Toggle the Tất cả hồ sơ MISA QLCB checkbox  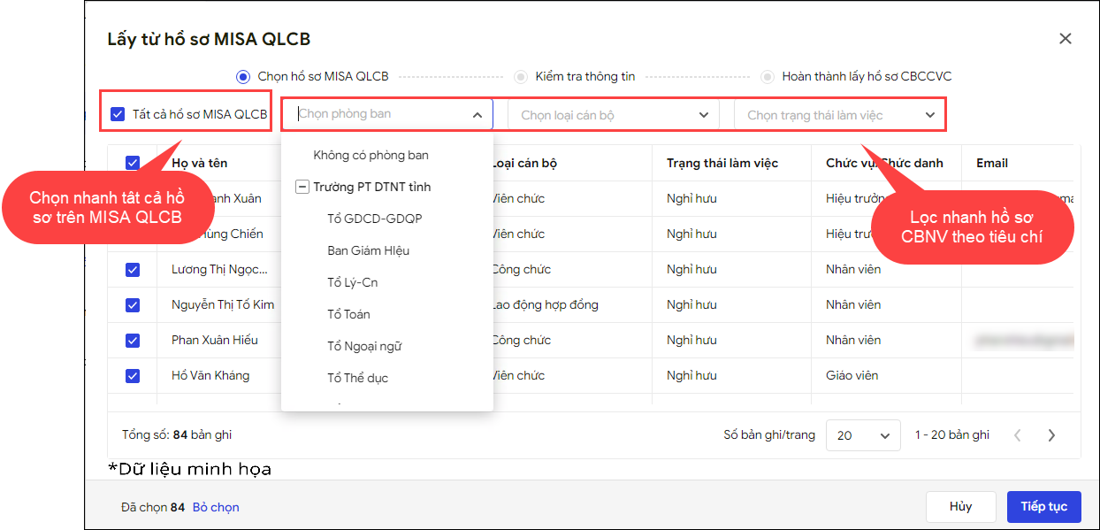tap(118, 114)
